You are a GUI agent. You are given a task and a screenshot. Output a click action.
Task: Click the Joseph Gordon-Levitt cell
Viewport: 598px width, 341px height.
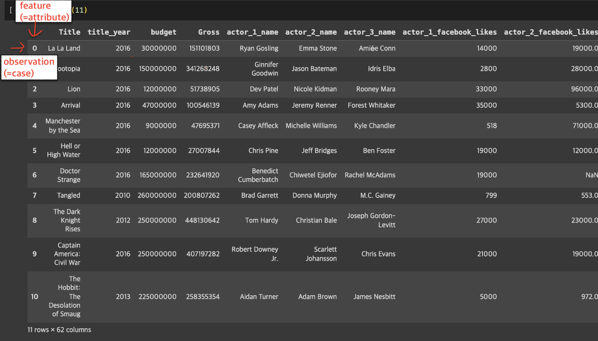pyautogui.click(x=371, y=220)
